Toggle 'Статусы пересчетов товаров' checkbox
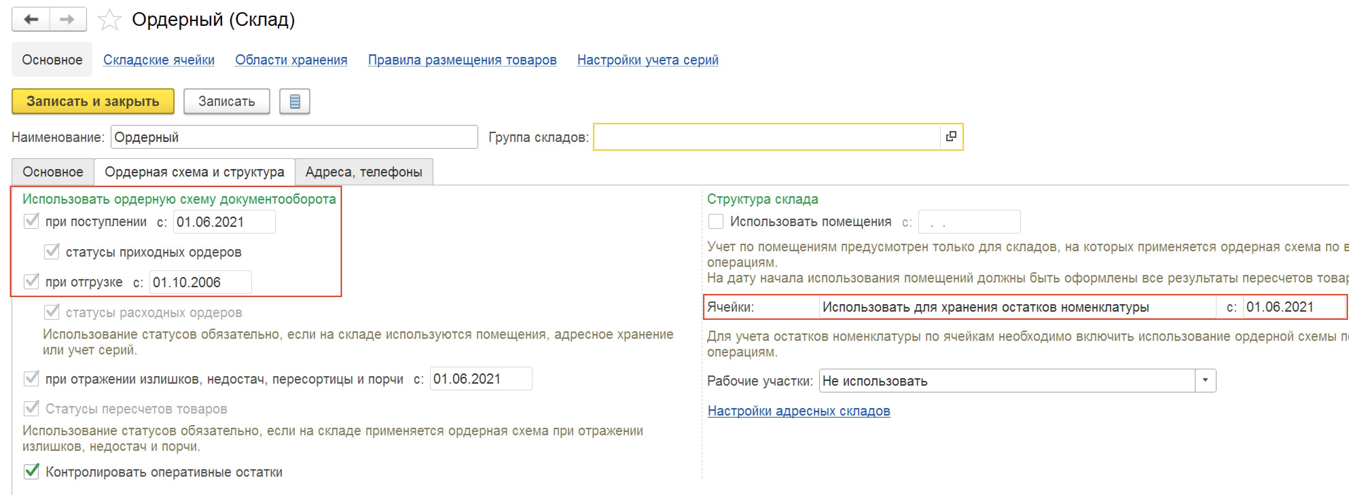The width and height of the screenshot is (1349, 495). [32, 408]
